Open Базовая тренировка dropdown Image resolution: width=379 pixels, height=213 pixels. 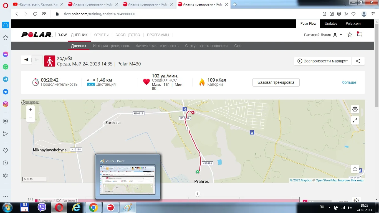tap(276, 82)
